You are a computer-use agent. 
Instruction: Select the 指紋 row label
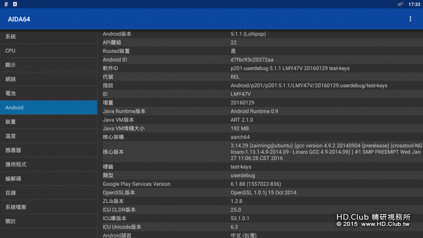click(107, 86)
